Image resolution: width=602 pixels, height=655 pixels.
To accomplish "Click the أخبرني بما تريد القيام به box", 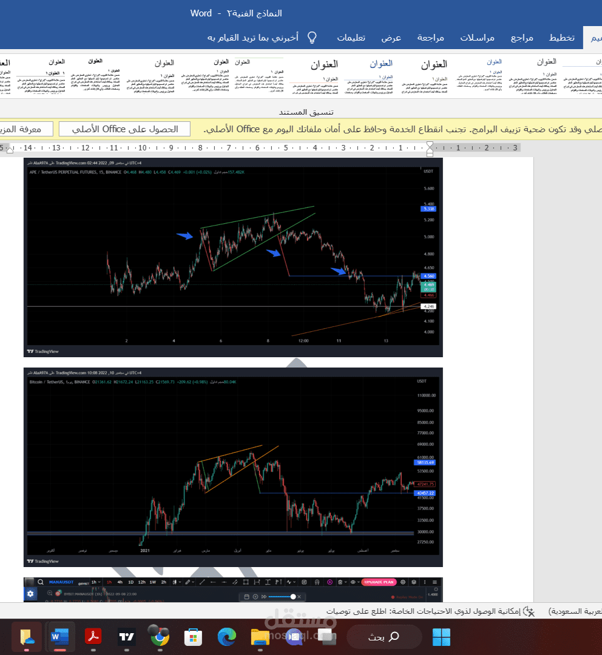I will click(x=253, y=38).
